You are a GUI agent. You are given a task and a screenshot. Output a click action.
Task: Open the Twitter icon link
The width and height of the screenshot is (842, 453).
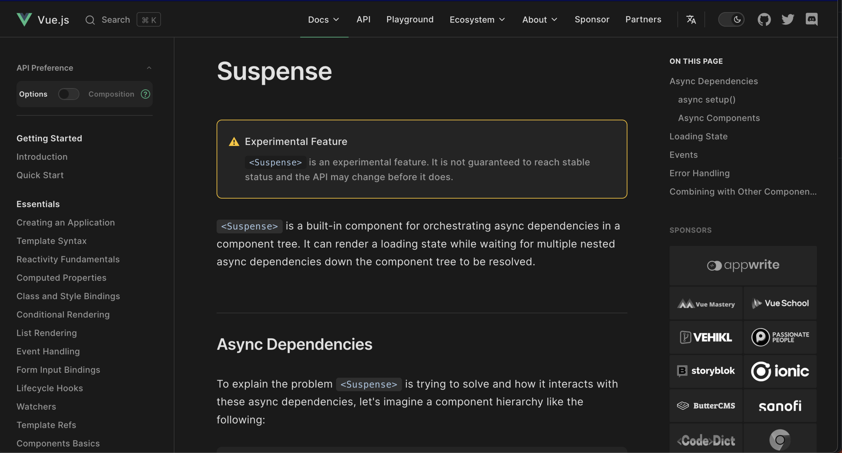click(x=787, y=20)
